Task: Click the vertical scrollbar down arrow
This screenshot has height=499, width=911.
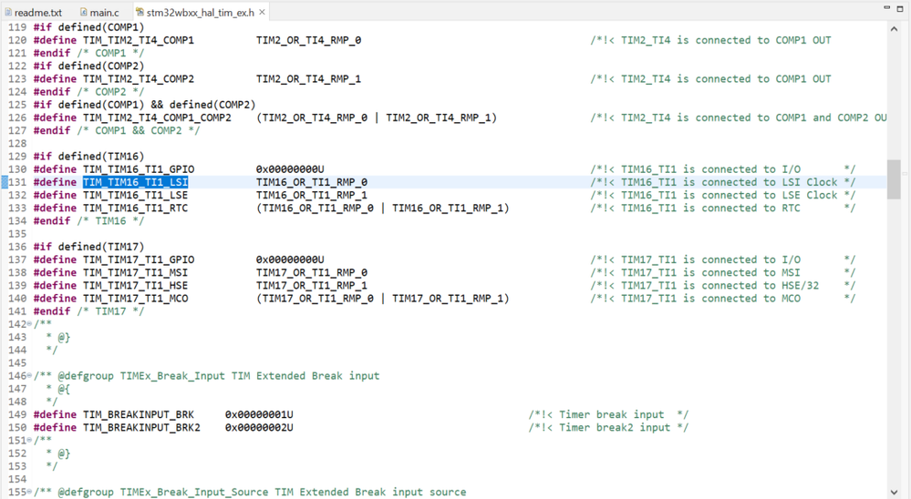Action: coord(894,492)
